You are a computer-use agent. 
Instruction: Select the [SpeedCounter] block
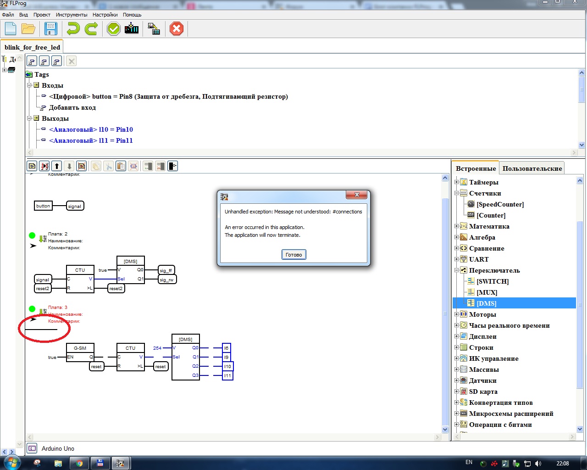click(x=500, y=204)
